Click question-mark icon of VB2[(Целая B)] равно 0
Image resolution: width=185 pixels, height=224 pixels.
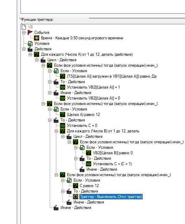pos(89,153)
